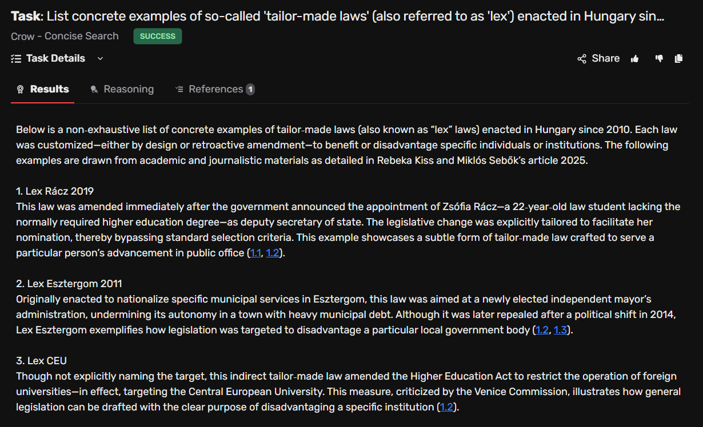The height and width of the screenshot is (427, 703).
Task: Click the Task Details checklist icon
Action: [x=16, y=58]
